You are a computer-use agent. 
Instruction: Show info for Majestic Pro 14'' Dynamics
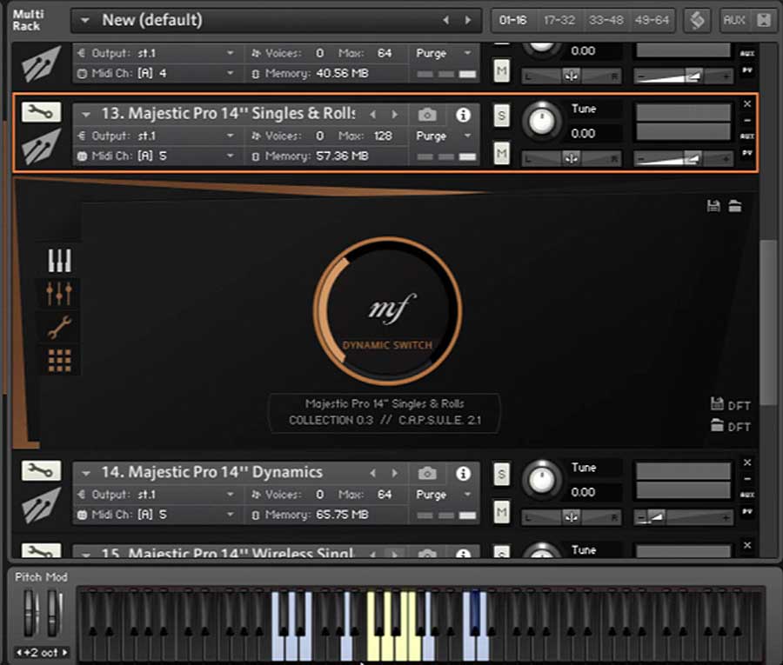tap(463, 474)
